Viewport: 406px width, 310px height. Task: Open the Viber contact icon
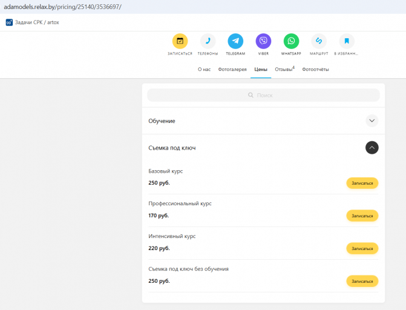pos(263,41)
